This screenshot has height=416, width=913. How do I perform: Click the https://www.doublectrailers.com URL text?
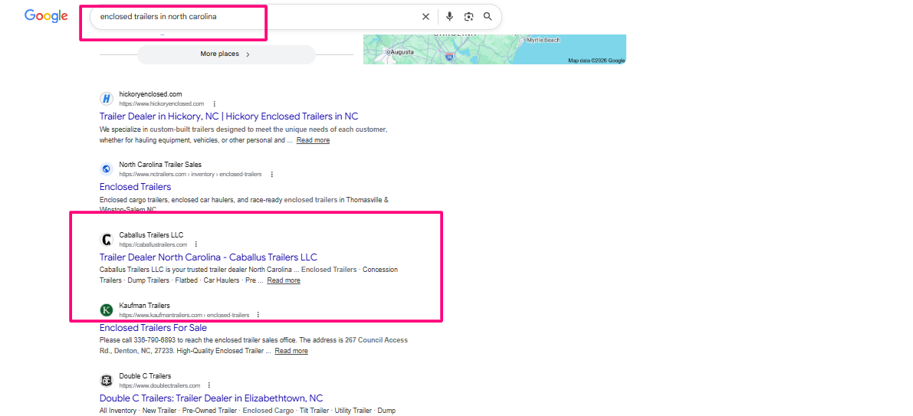coord(159,385)
